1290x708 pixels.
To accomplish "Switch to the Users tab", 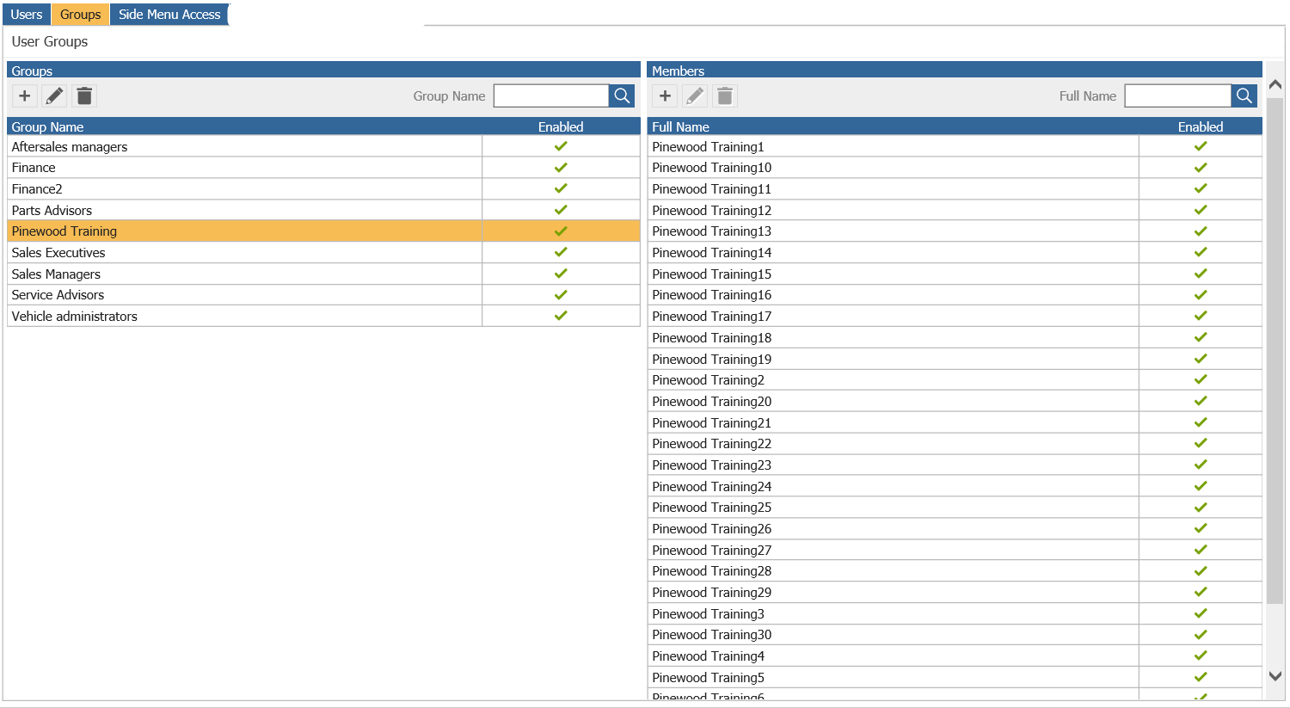I will [27, 15].
